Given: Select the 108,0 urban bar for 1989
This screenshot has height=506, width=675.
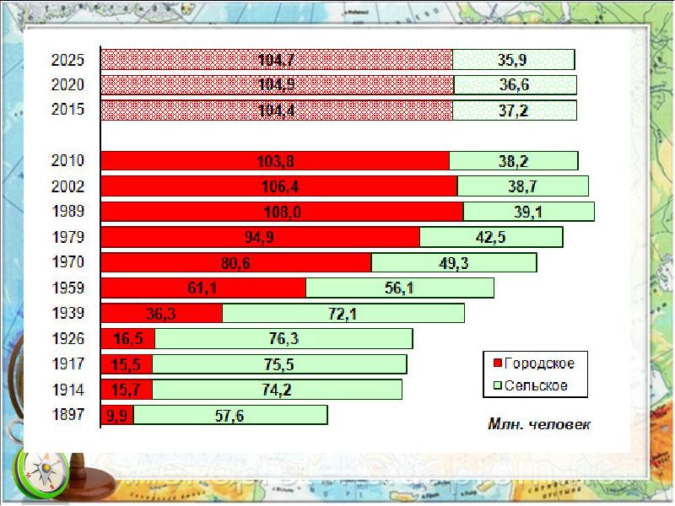Looking at the screenshot, I should tap(282, 212).
